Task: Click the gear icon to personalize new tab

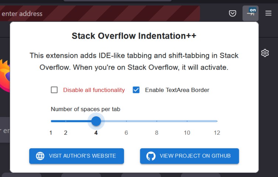Action: pyautogui.click(x=265, y=53)
